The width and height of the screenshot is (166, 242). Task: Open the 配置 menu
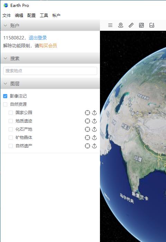point(31,15)
